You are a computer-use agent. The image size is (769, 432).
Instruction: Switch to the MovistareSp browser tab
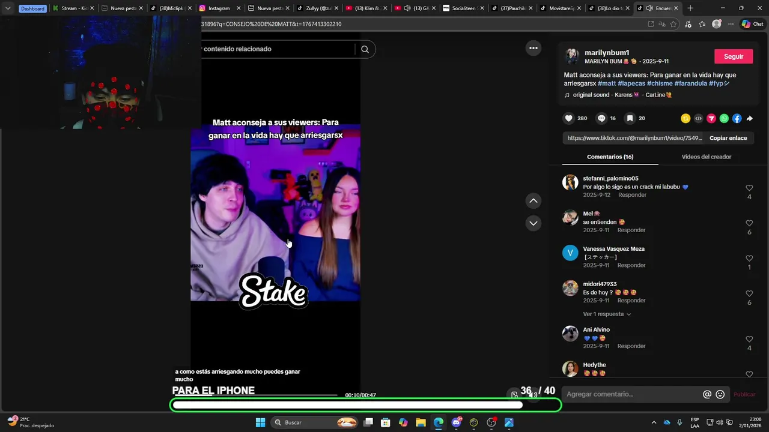point(561,8)
